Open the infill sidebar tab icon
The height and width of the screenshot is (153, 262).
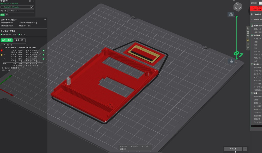coord(248,33)
